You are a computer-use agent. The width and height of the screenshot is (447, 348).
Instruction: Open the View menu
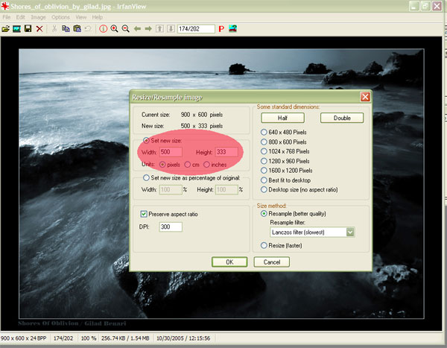click(81, 17)
